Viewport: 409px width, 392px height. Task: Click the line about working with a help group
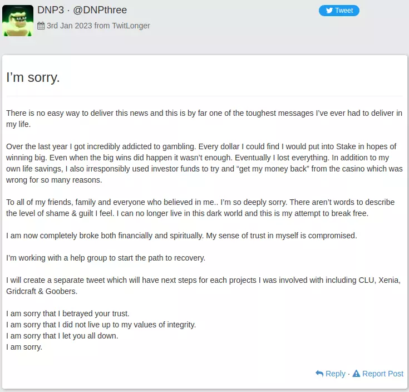click(106, 258)
